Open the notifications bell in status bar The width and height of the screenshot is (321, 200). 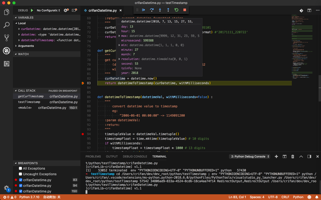317,197
